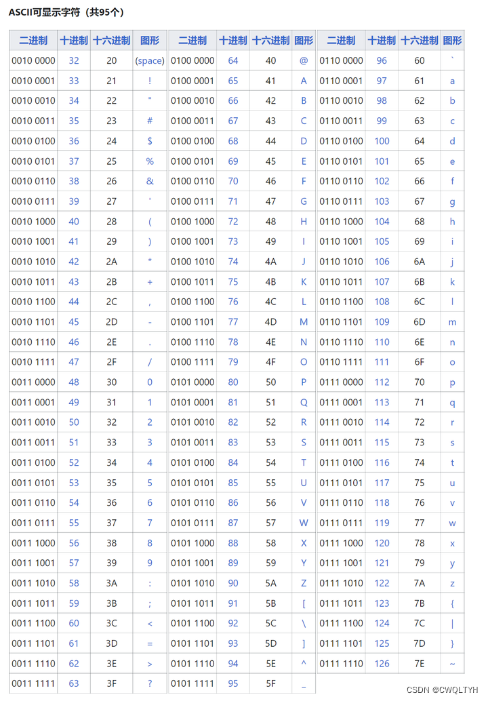The width and height of the screenshot is (488, 701).
Task: Open the backslash \ glyph link
Action: [x=304, y=623]
